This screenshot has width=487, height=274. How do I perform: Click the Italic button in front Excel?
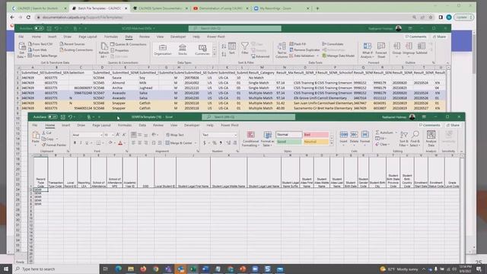81,142
